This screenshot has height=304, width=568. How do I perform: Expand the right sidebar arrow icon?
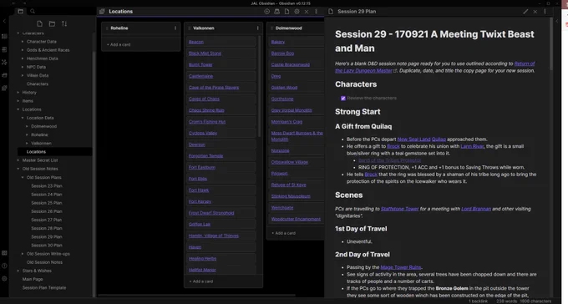[x=557, y=22]
